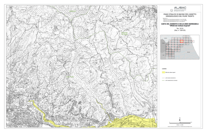Click the Italian Republic emblem beside AUBAC
The height and width of the screenshot is (132, 208).
(172, 10)
